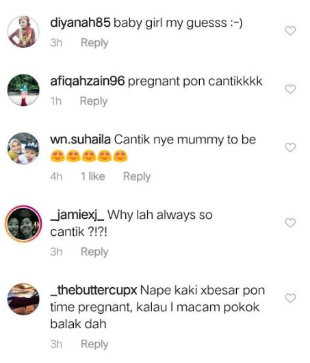Like afiqahzain96's comment with heart icon
The image size is (310, 363).
(290, 89)
